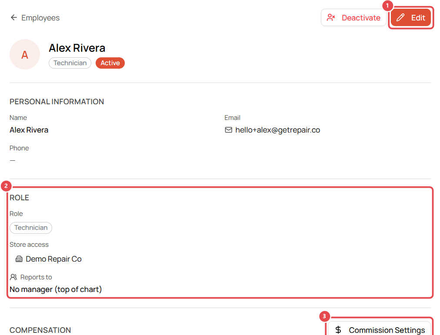The image size is (440, 335).
Task: Go back to the Employees list
Action: 40,18
